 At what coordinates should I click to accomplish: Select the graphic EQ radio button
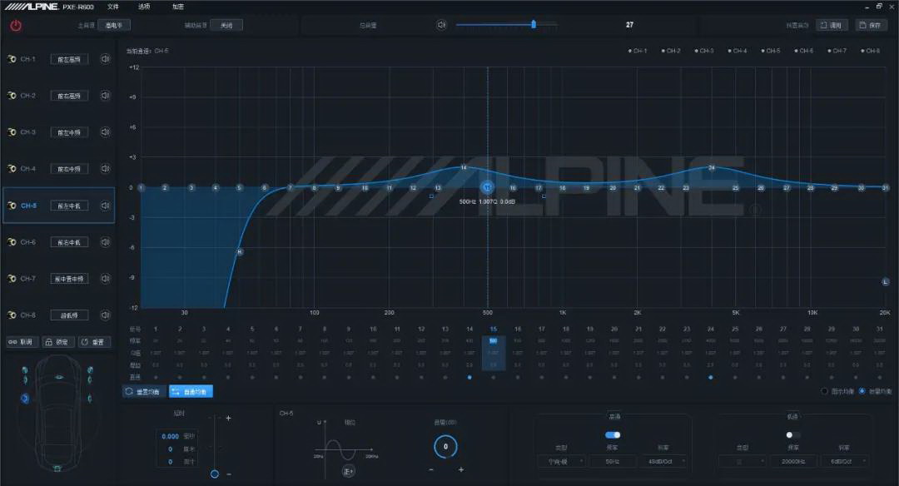coord(824,391)
